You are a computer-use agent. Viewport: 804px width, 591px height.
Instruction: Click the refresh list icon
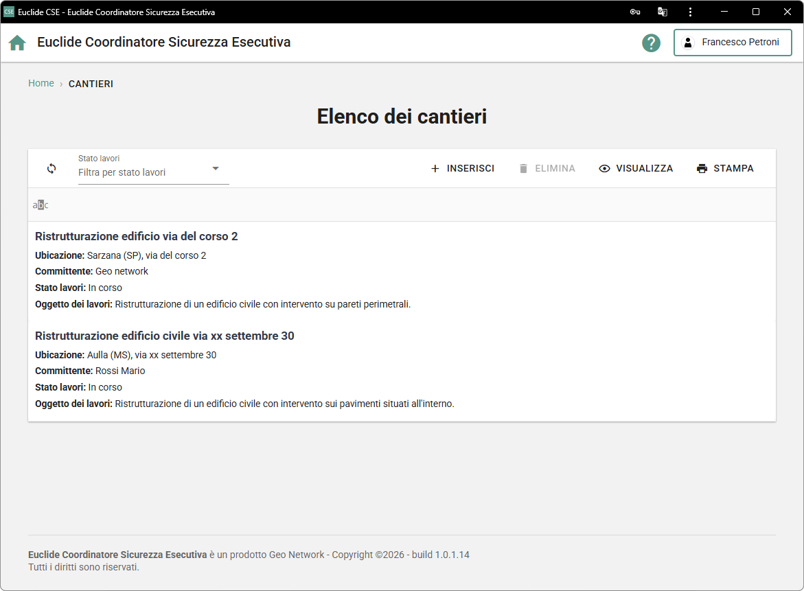51,168
